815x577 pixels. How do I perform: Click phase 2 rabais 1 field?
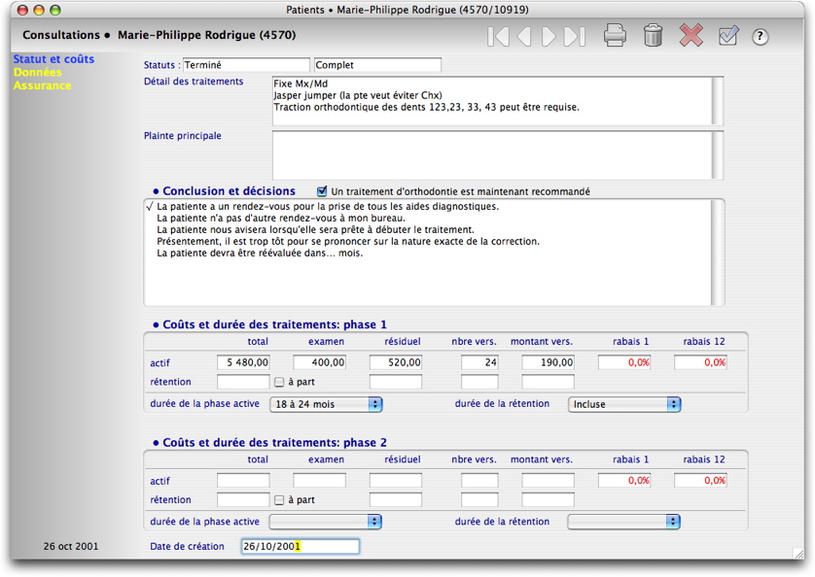tap(624, 481)
